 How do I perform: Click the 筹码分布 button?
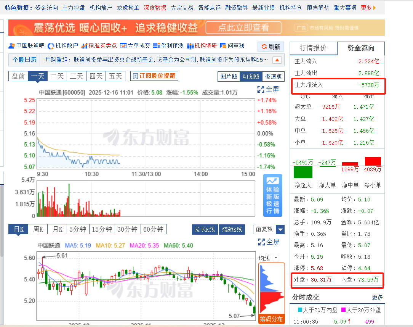point(271,319)
